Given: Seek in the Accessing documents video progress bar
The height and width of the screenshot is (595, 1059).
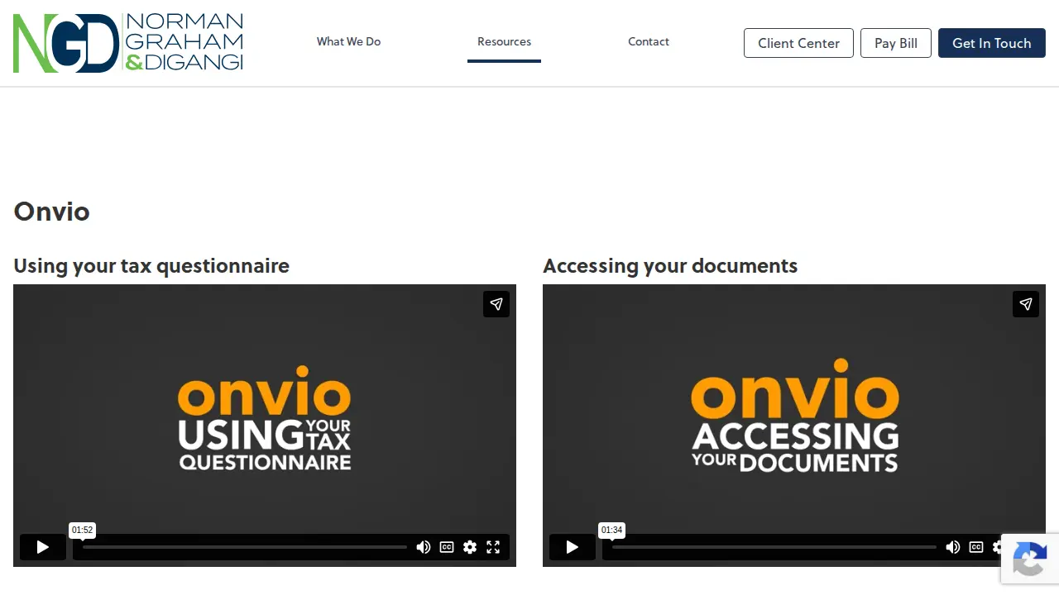Looking at the screenshot, I should (x=774, y=547).
